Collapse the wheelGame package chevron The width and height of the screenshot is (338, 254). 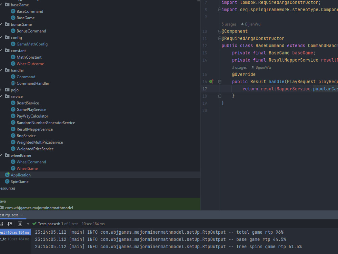(1, 155)
